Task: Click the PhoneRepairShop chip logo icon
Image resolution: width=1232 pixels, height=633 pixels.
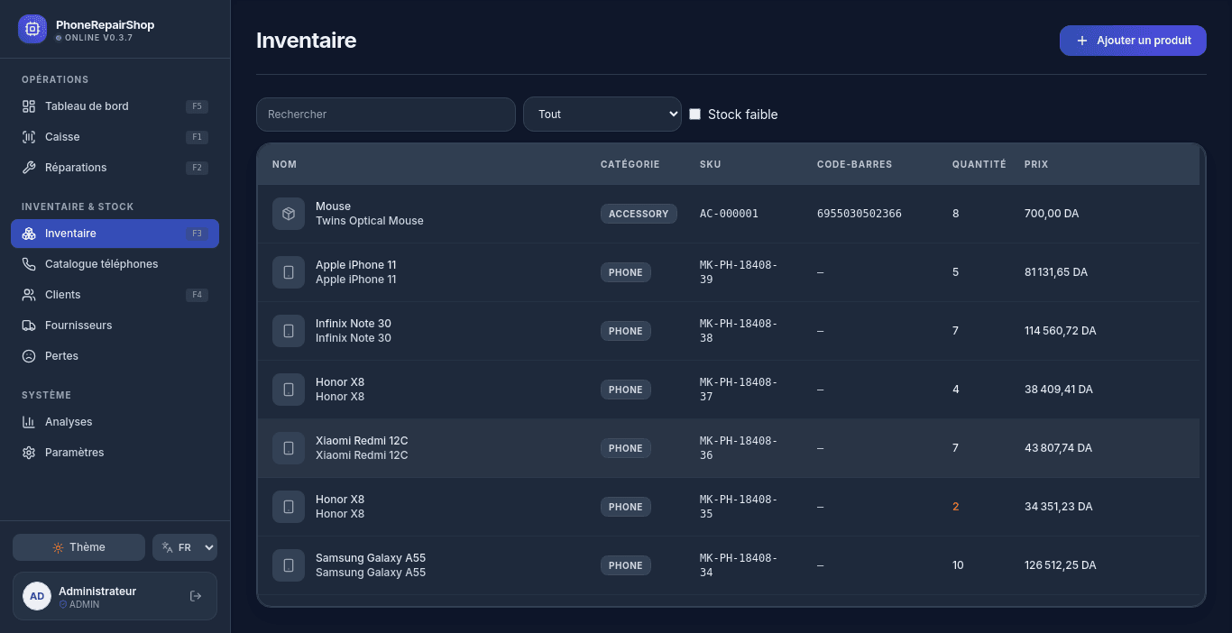Action: tap(32, 29)
